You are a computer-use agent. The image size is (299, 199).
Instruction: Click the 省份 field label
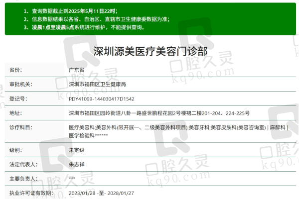(x=15, y=70)
